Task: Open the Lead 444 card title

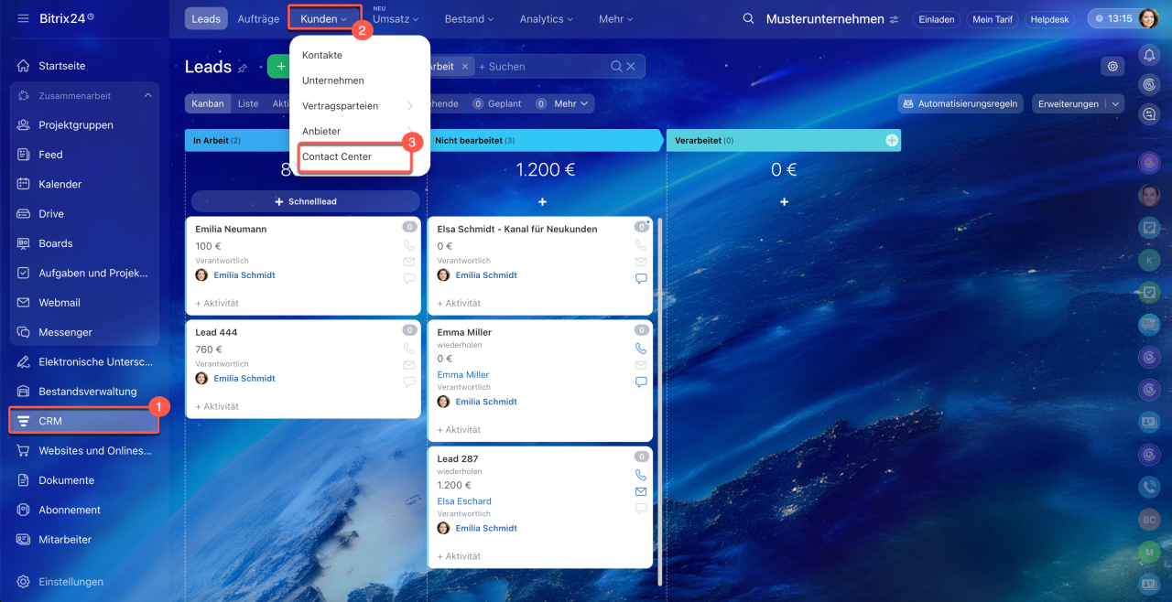Action: (216, 332)
